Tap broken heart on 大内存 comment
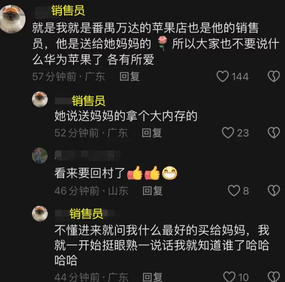This screenshot has width=285, height=282. click(274, 133)
